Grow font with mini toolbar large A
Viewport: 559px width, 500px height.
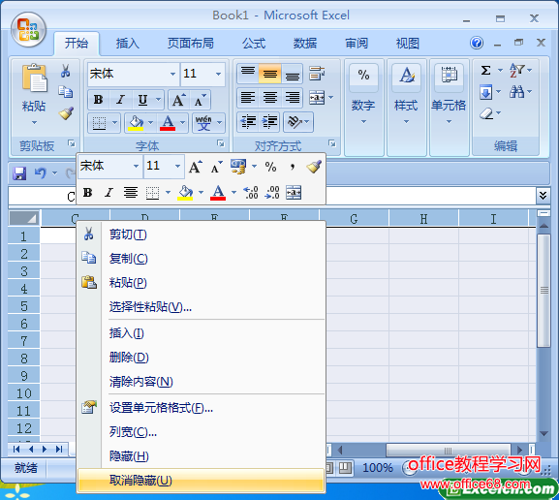pyautogui.click(x=196, y=167)
